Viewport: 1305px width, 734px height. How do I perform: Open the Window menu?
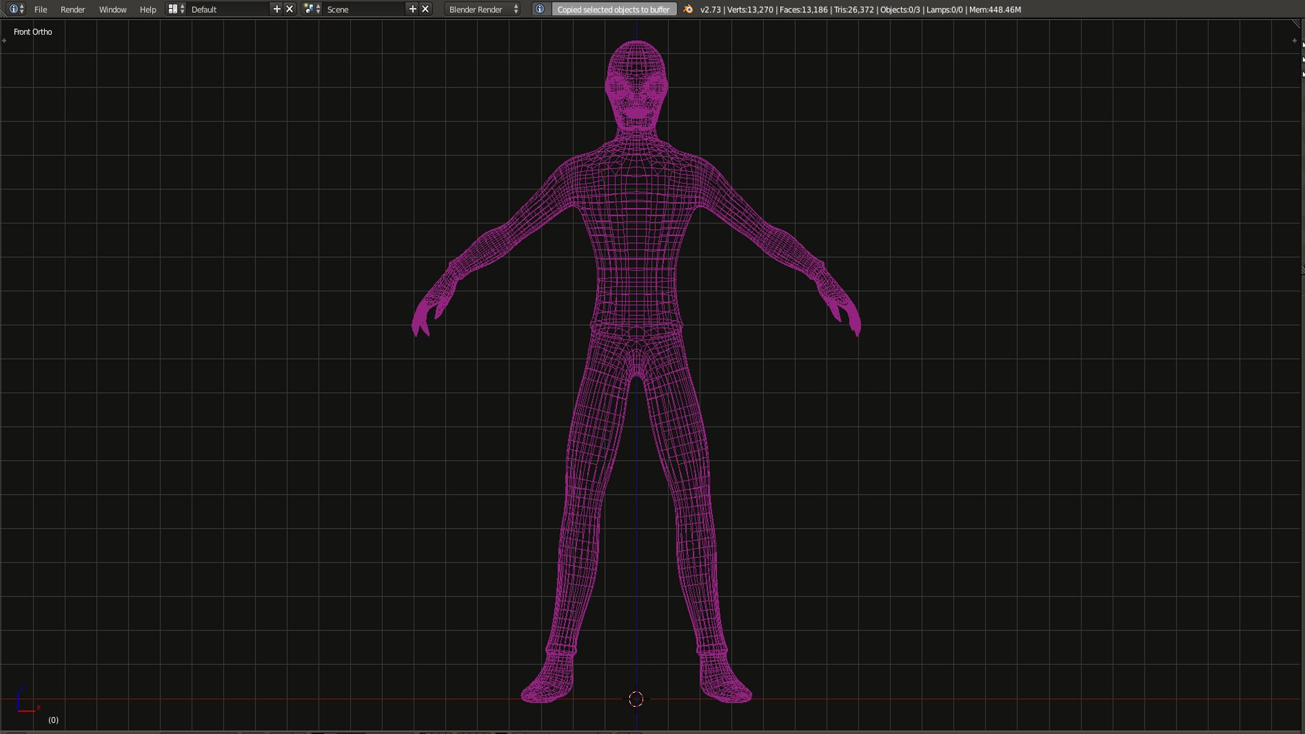tap(113, 10)
